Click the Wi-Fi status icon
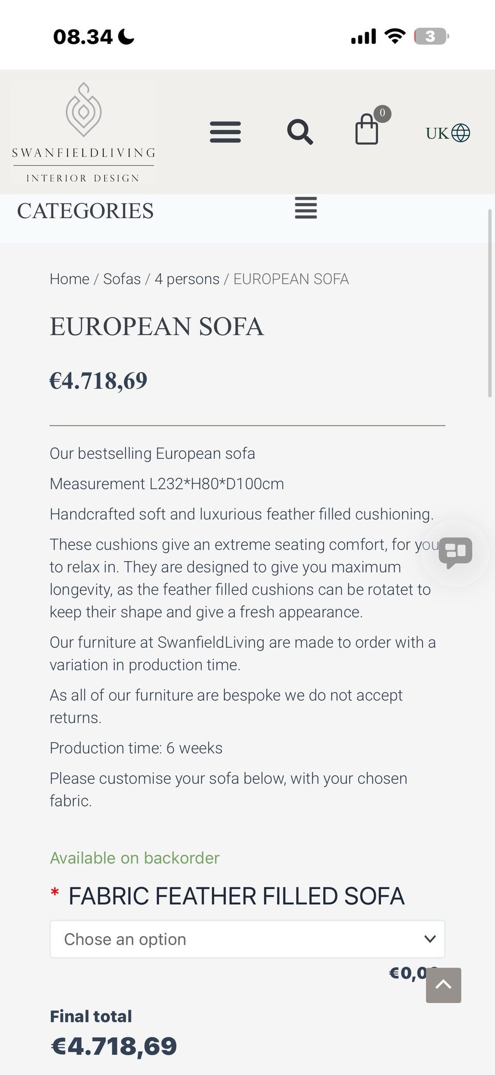The width and height of the screenshot is (495, 1075). pos(395,36)
